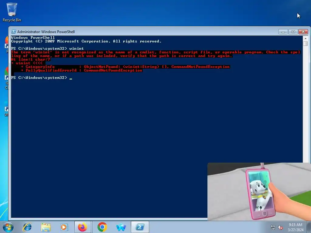
Task: Open Windows Explorer folder on taskbar
Action: point(46,227)
